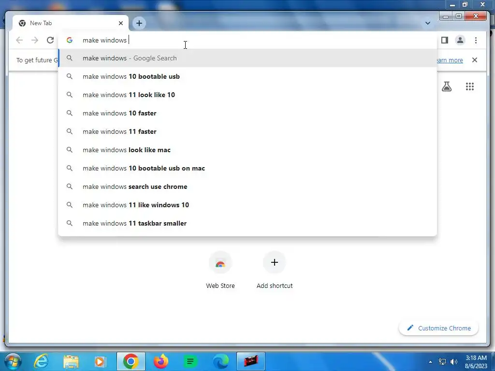
Task: Open the volume speaker tray icon
Action: pyautogui.click(x=454, y=362)
